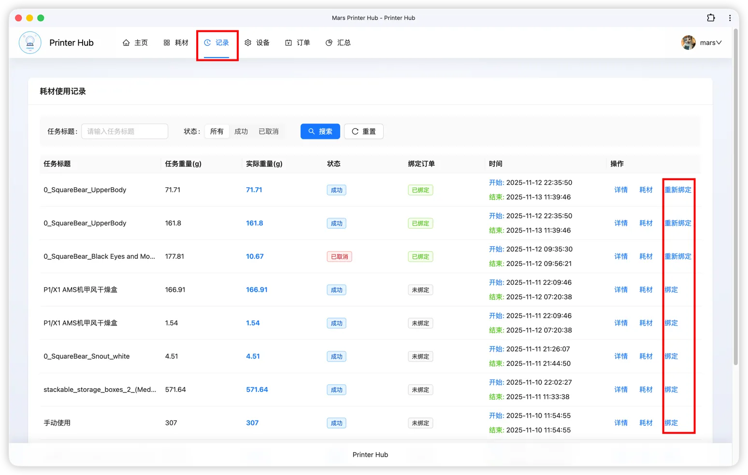Open the browser extensions puzzle menu

[x=711, y=17]
